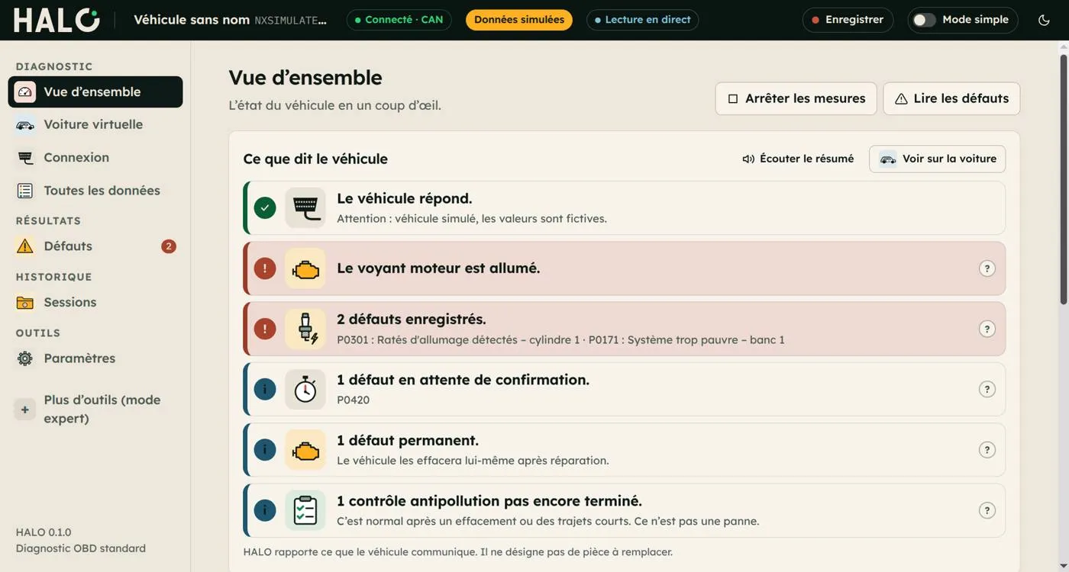The width and height of the screenshot is (1069, 572).
Task: Click Lire les défauts button
Action: point(951,98)
